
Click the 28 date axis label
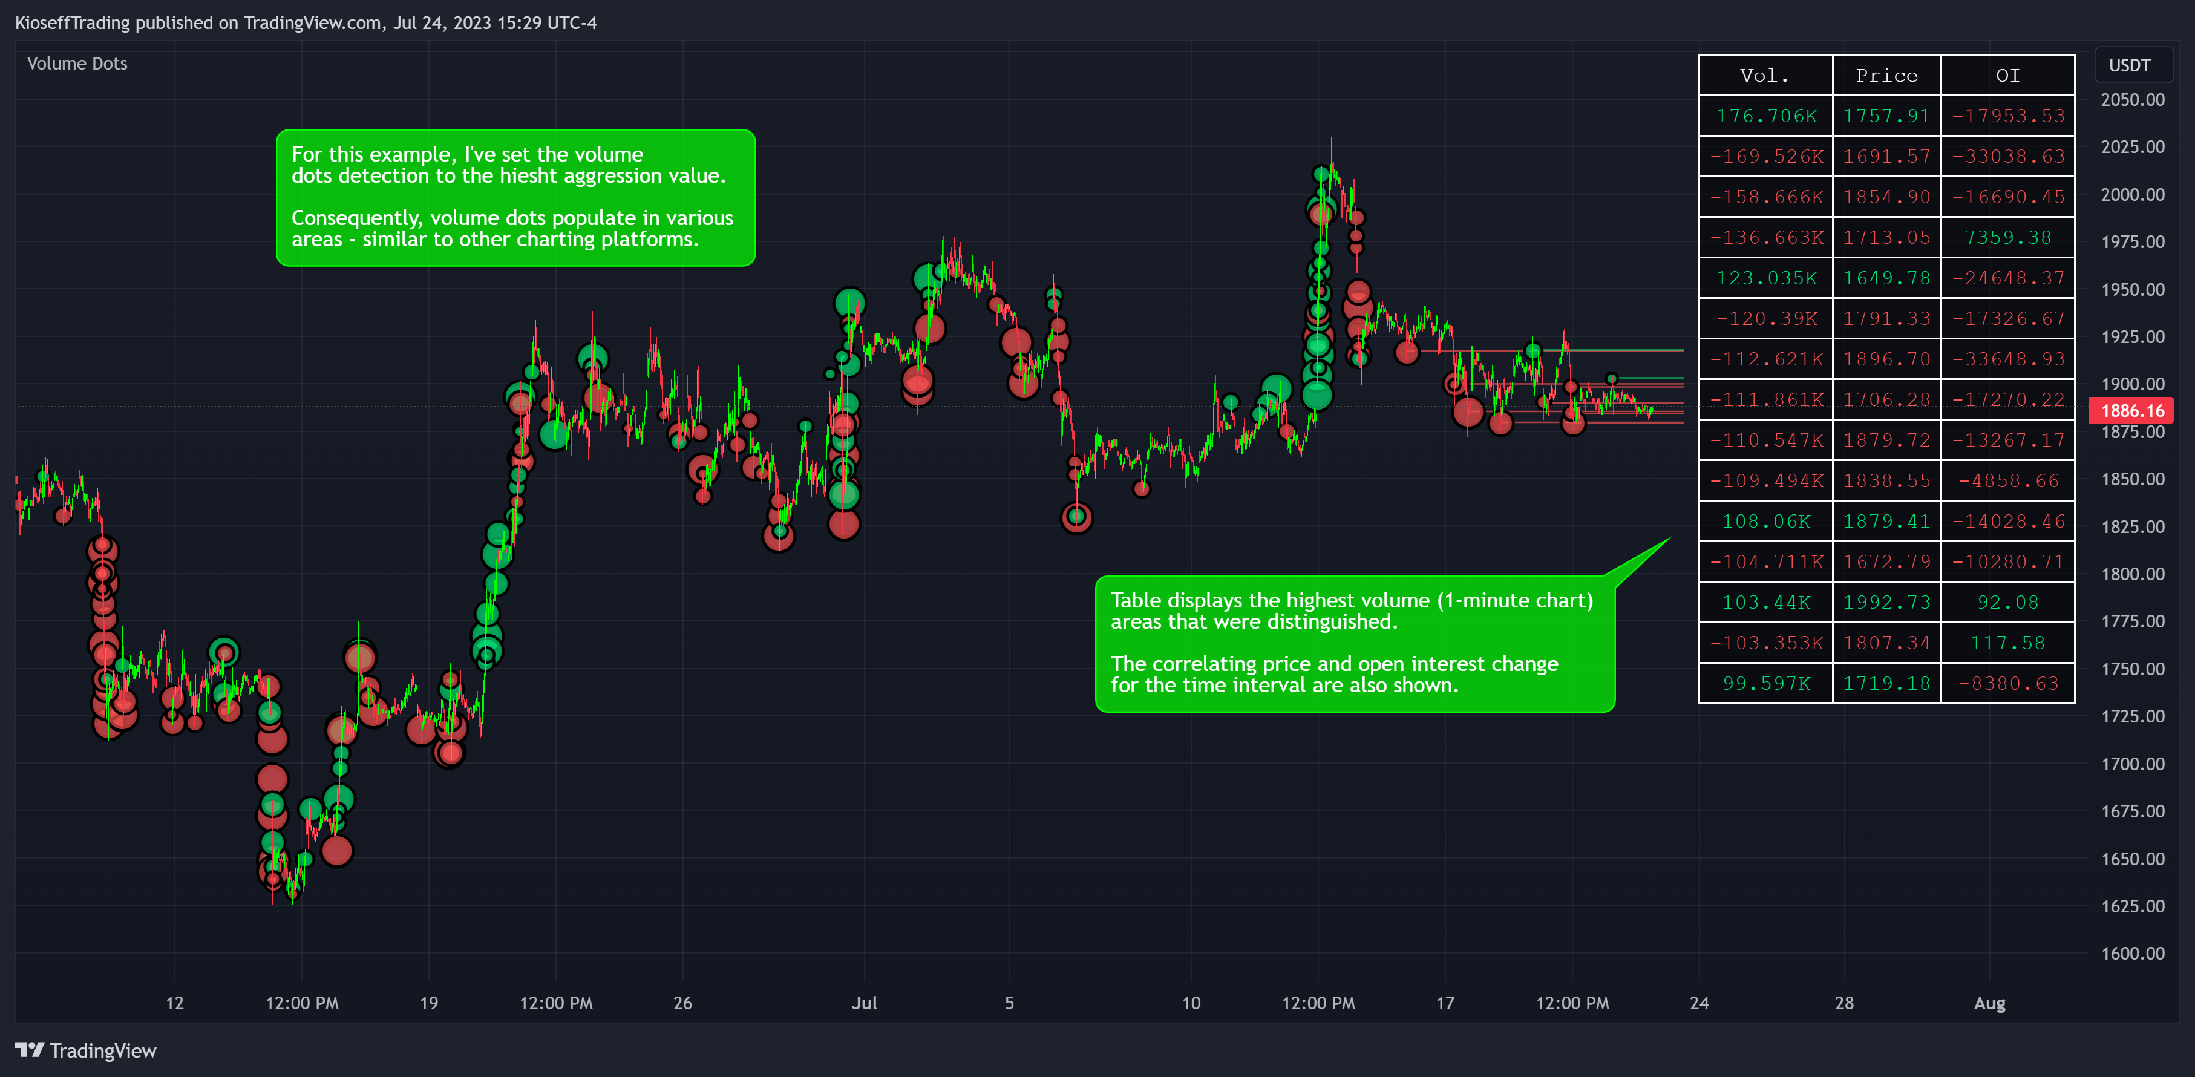[x=1844, y=1003]
